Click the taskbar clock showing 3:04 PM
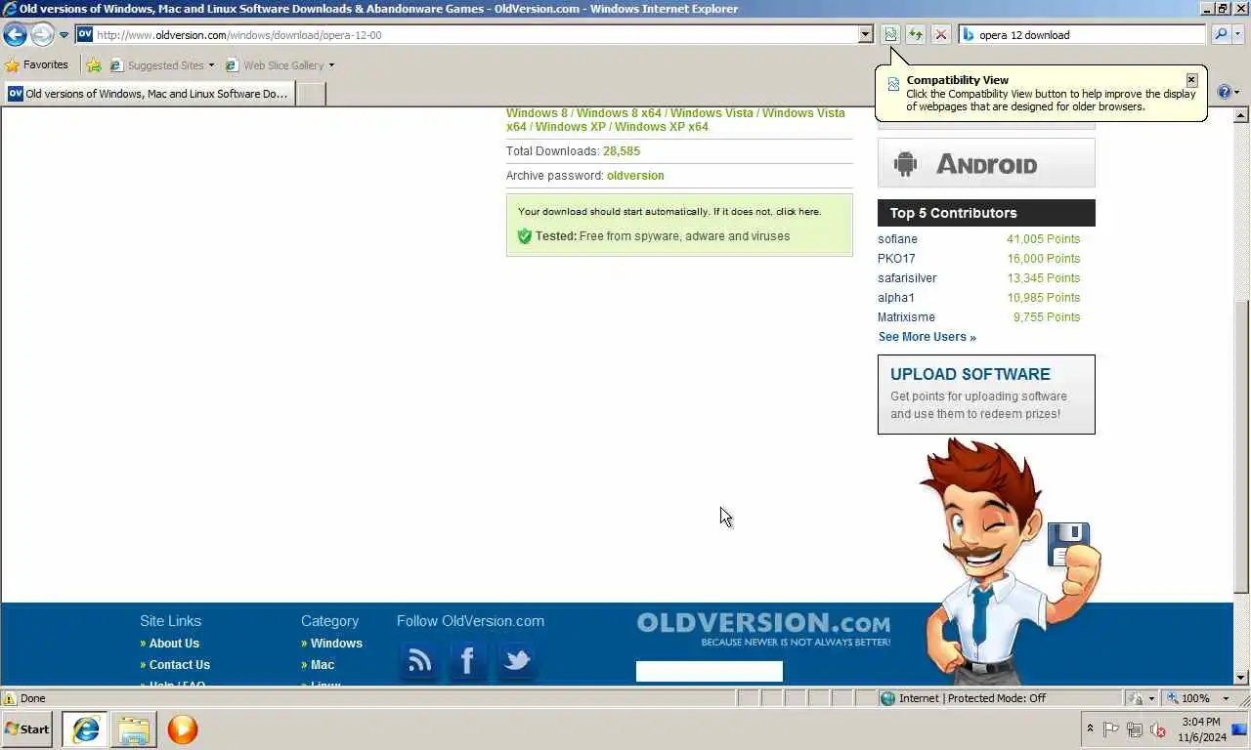The image size is (1251, 750). coord(1199,729)
